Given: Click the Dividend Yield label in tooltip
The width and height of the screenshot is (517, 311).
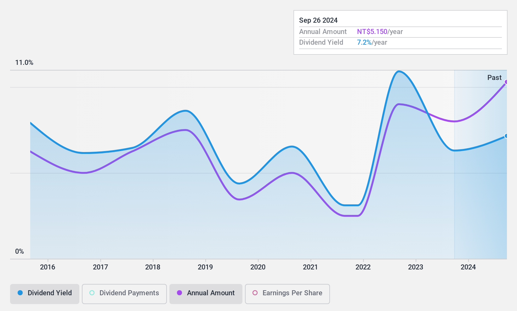Looking at the screenshot, I should (321, 42).
